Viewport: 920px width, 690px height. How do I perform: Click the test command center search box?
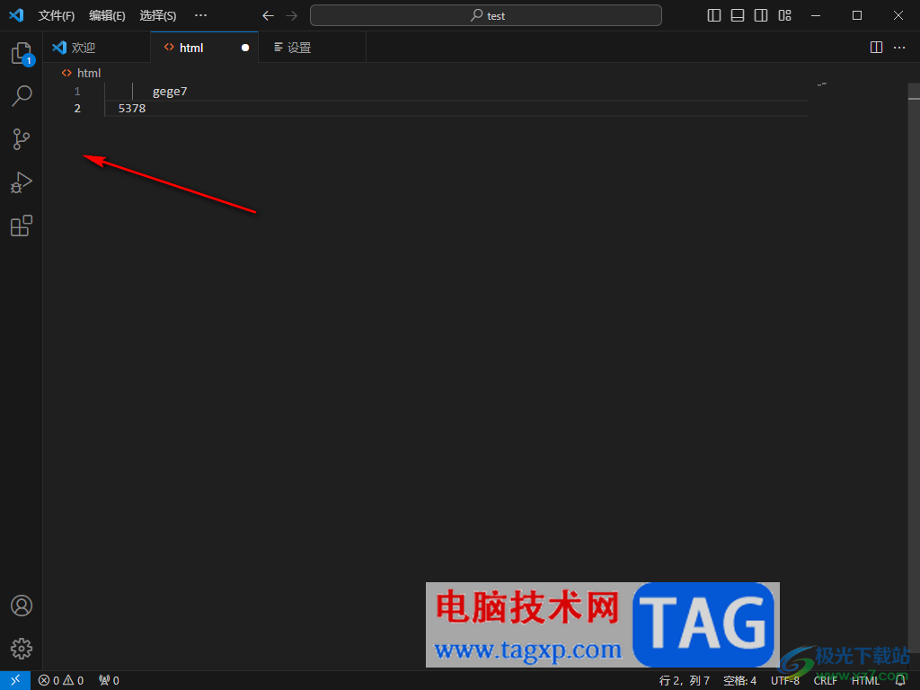coord(486,16)
